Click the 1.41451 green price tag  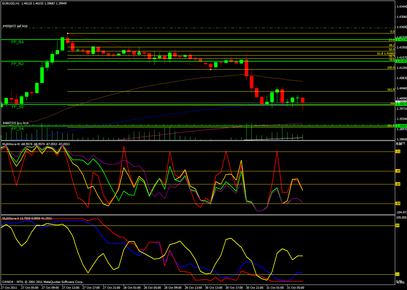tap(401, 61)
